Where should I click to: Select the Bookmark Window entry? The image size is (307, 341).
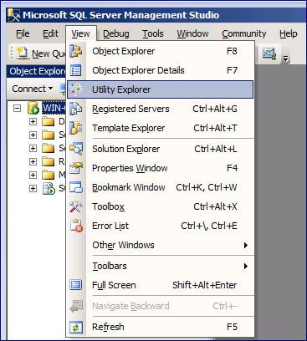point(160,187)
